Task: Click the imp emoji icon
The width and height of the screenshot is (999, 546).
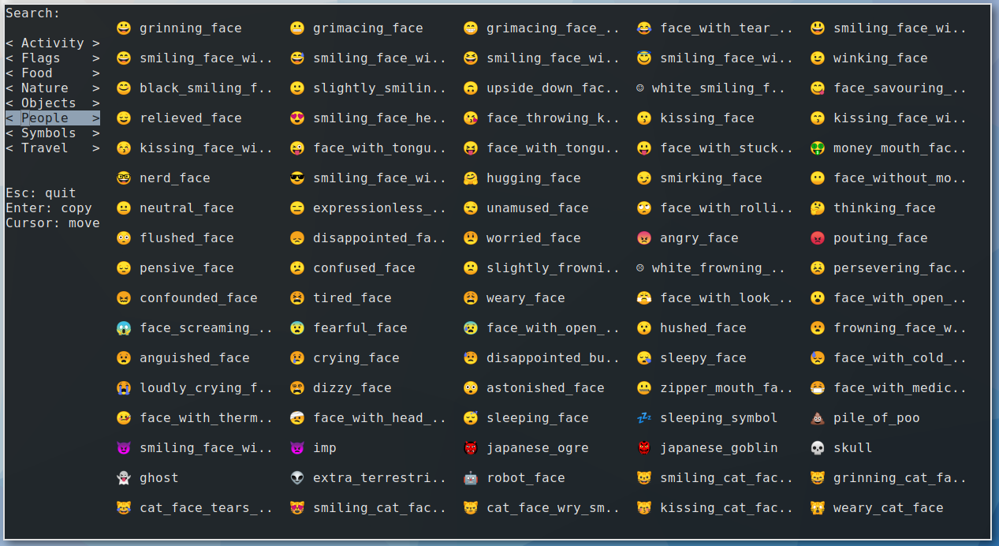Action: (296, 448)
